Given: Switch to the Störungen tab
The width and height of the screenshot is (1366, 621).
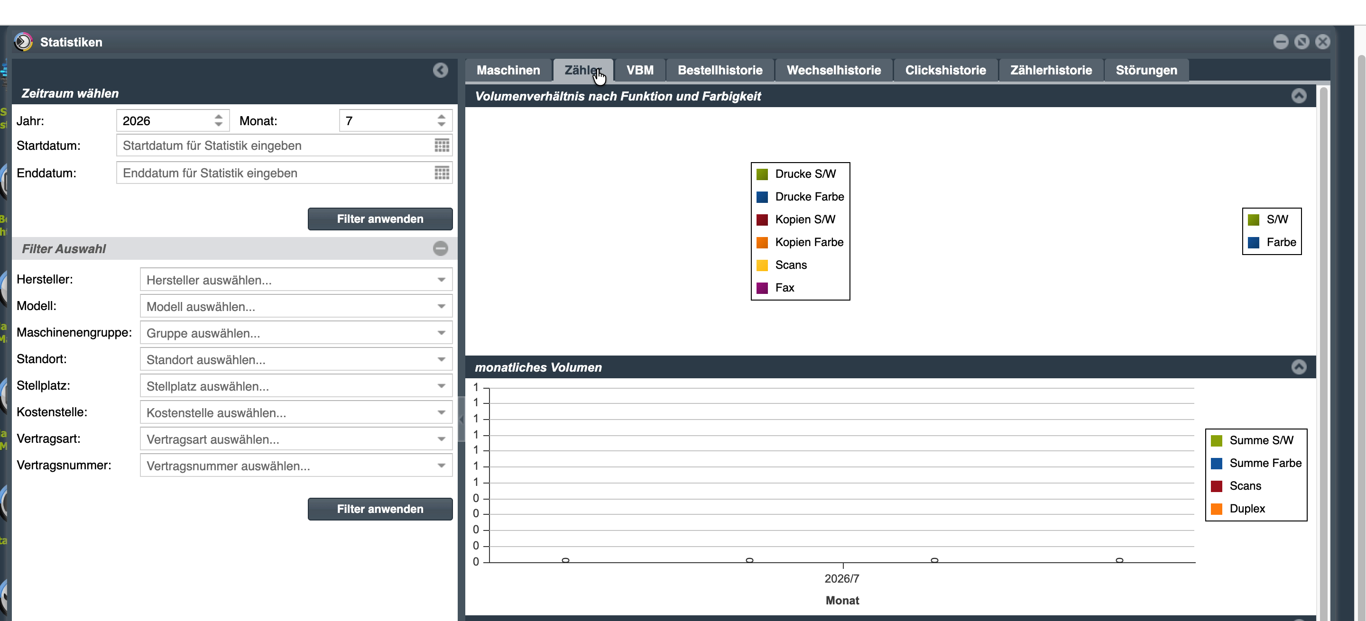Looking at the screenshot, I should [1146, 71].
